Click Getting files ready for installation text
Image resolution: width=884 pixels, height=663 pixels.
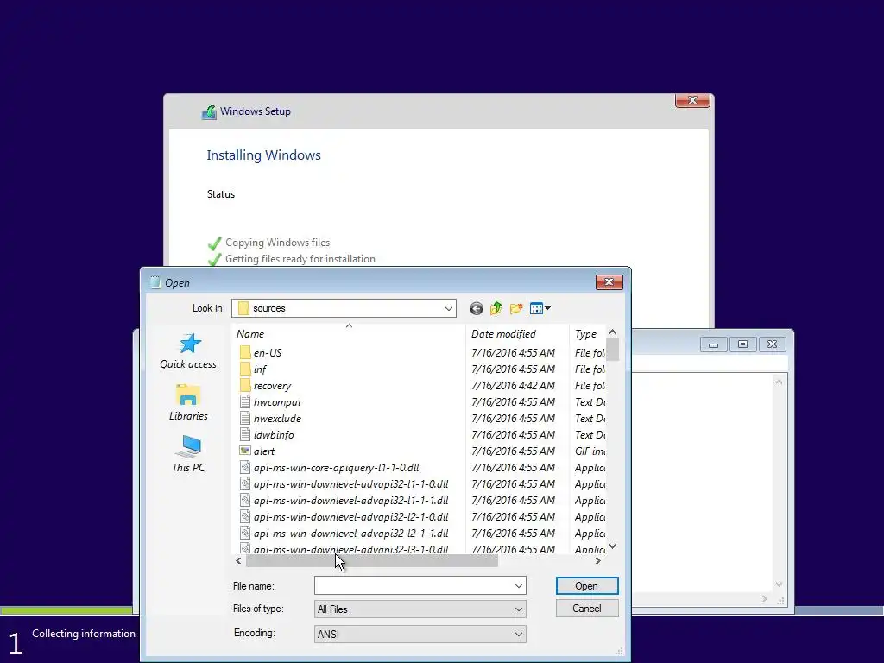(300, 259)
